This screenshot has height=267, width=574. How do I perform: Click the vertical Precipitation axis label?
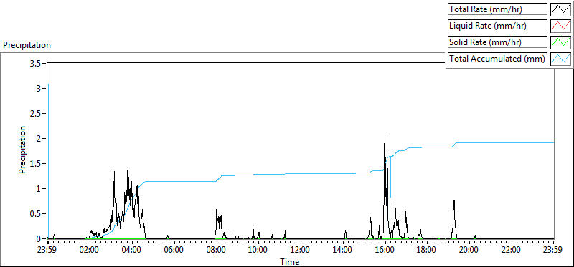(x=22, y=150)
